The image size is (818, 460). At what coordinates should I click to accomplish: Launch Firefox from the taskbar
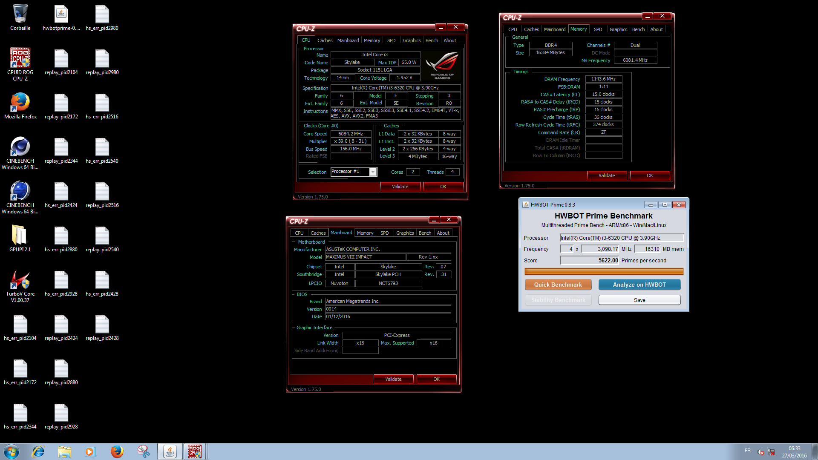(x=117, y=451)
